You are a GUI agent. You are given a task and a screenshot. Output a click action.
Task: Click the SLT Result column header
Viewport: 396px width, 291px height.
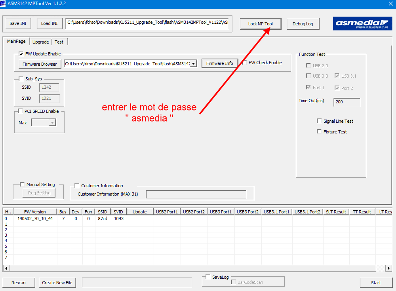coord(336,212)
